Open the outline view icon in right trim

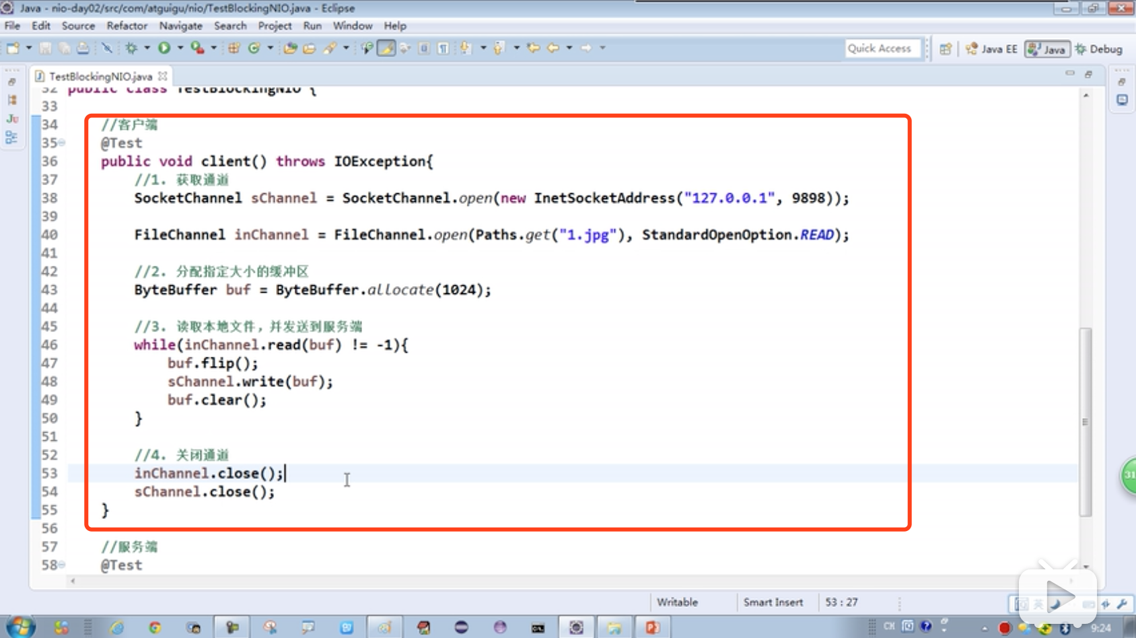pyautogui.click(x=1122, y=100)
